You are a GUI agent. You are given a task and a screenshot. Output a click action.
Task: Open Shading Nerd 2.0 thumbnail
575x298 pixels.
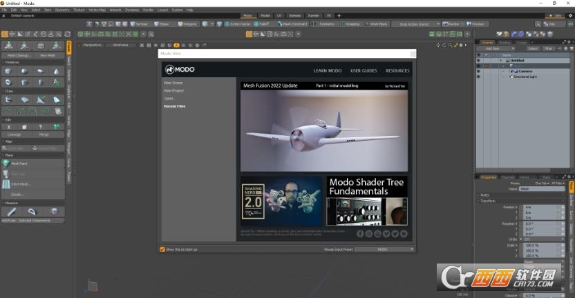point(281,201)
